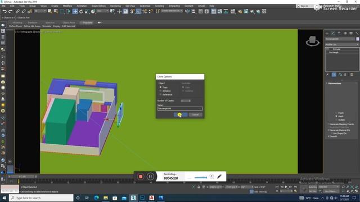Click the recorder volume slider
360x202 pixels.
pos(201,177)
